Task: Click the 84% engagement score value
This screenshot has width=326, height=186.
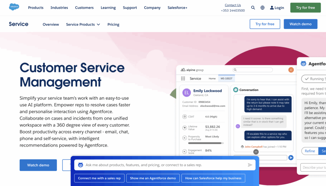Action: point(208,150)
